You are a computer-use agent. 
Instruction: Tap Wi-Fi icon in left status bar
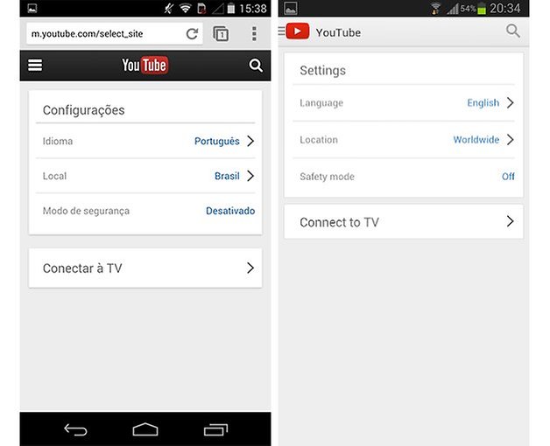point(185,8)
